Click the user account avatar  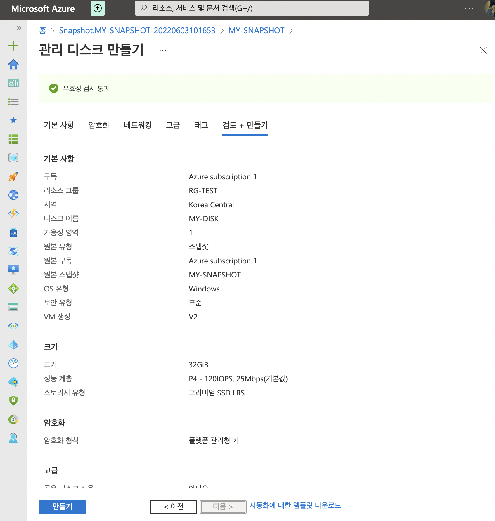click(490, 9)
